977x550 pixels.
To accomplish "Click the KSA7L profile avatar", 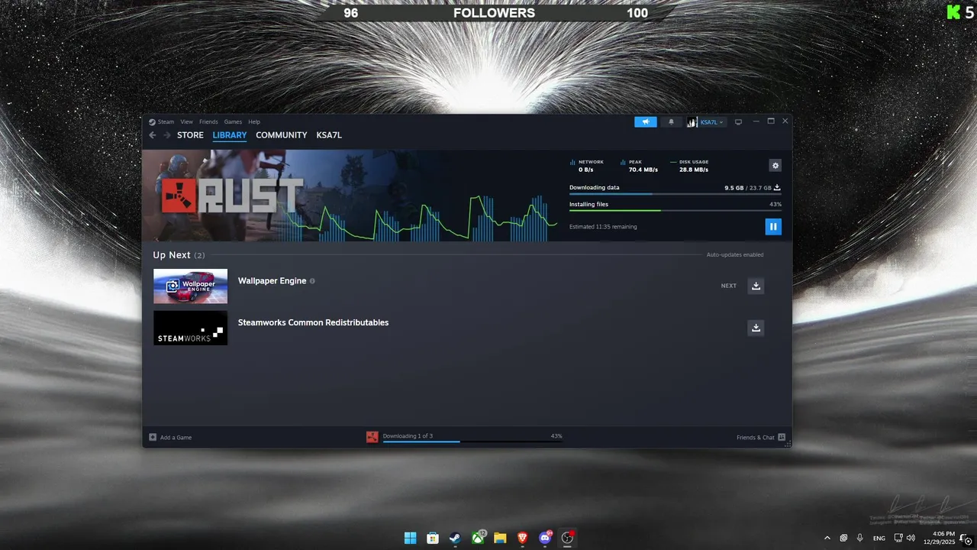I will point(692,122).
